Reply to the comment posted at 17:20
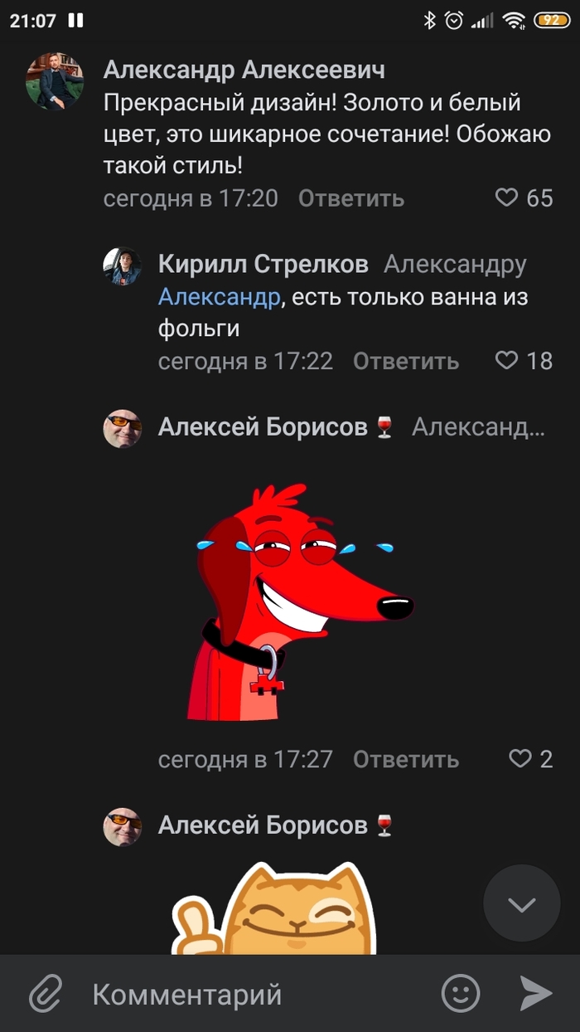Image resolution: width=580 pixels, height=1032 pixels. click(x=351, y=198)
